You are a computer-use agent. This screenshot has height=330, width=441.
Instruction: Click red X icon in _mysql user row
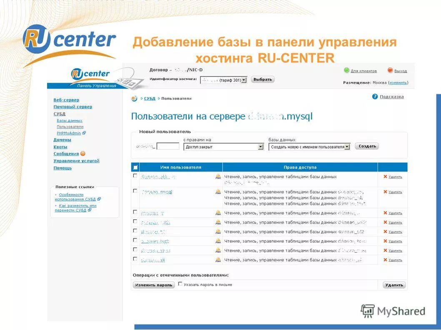385,192
